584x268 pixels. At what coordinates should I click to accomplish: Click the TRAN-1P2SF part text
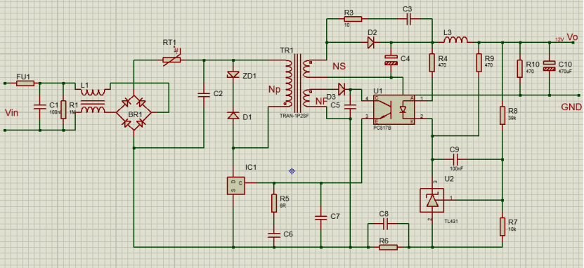coord(295,116)
